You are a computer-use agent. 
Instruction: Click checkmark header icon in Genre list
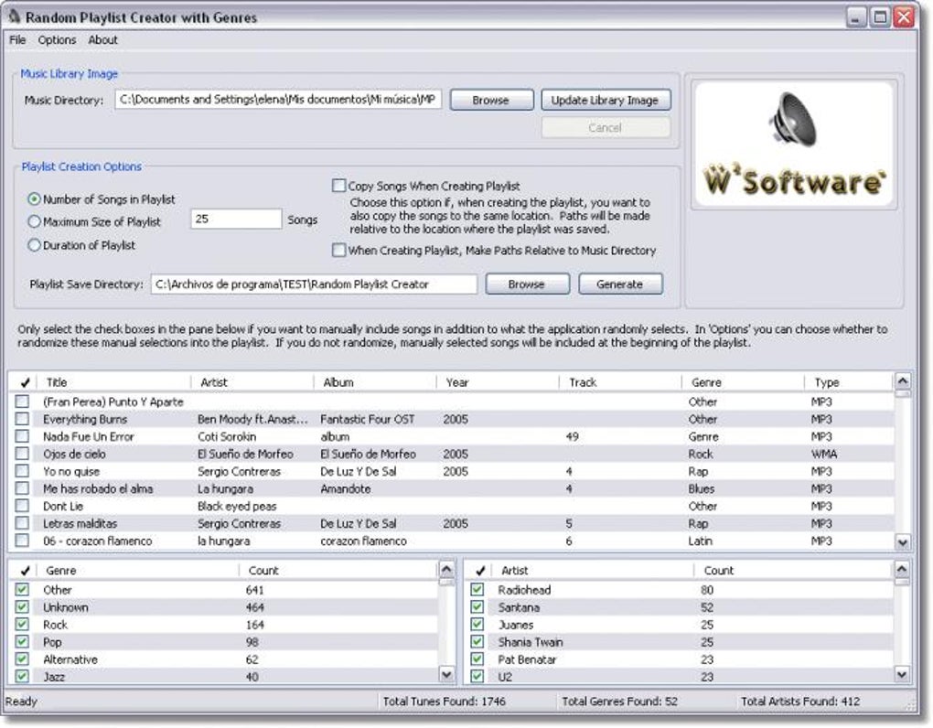(x=24, y=570)
